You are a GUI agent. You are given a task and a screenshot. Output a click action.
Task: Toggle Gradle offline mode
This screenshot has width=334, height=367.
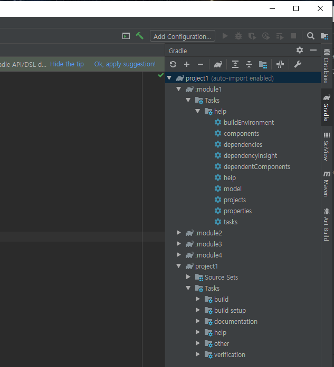[280, 64]
